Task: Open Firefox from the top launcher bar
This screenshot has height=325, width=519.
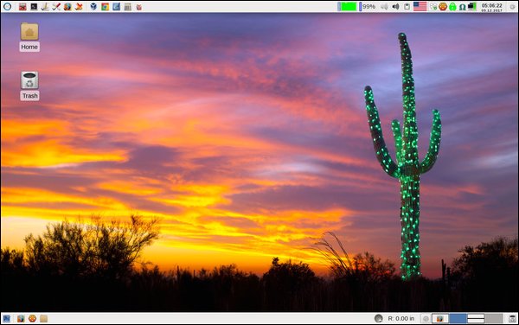Action: pos(67,6)
